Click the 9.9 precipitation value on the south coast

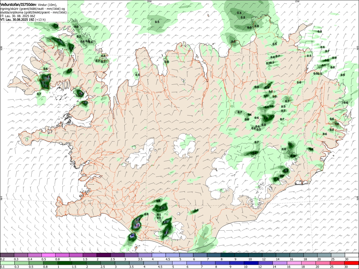[x=133, y=235]
